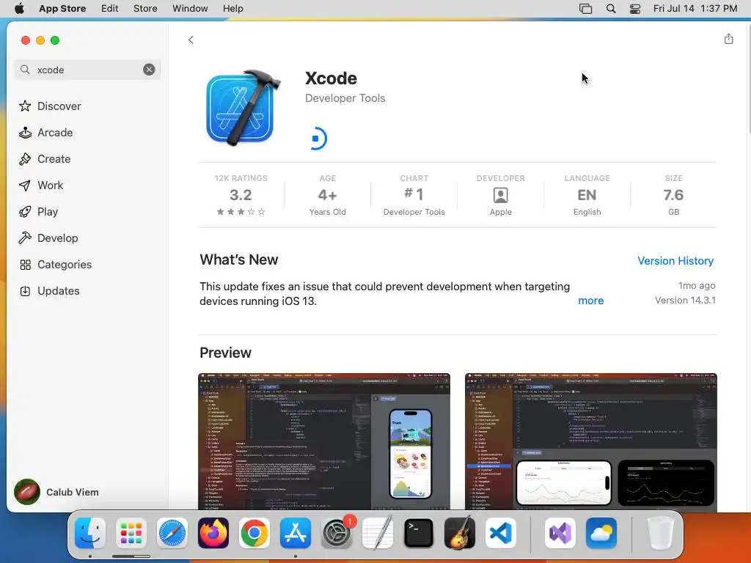This screenshot has height=563, width=751.
Task: Open TextEdit from the Dock
Action: [378, 532]
